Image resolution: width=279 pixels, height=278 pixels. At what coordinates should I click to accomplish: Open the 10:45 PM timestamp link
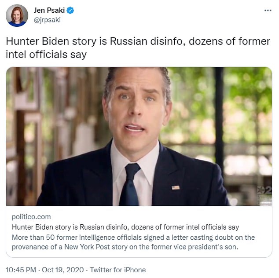[x=20, y=270]
